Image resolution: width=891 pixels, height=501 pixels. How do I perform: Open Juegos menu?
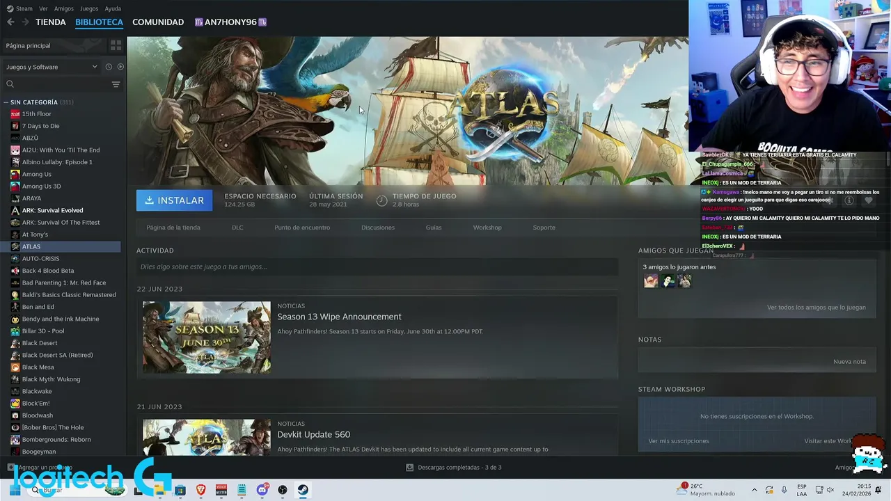89,8
